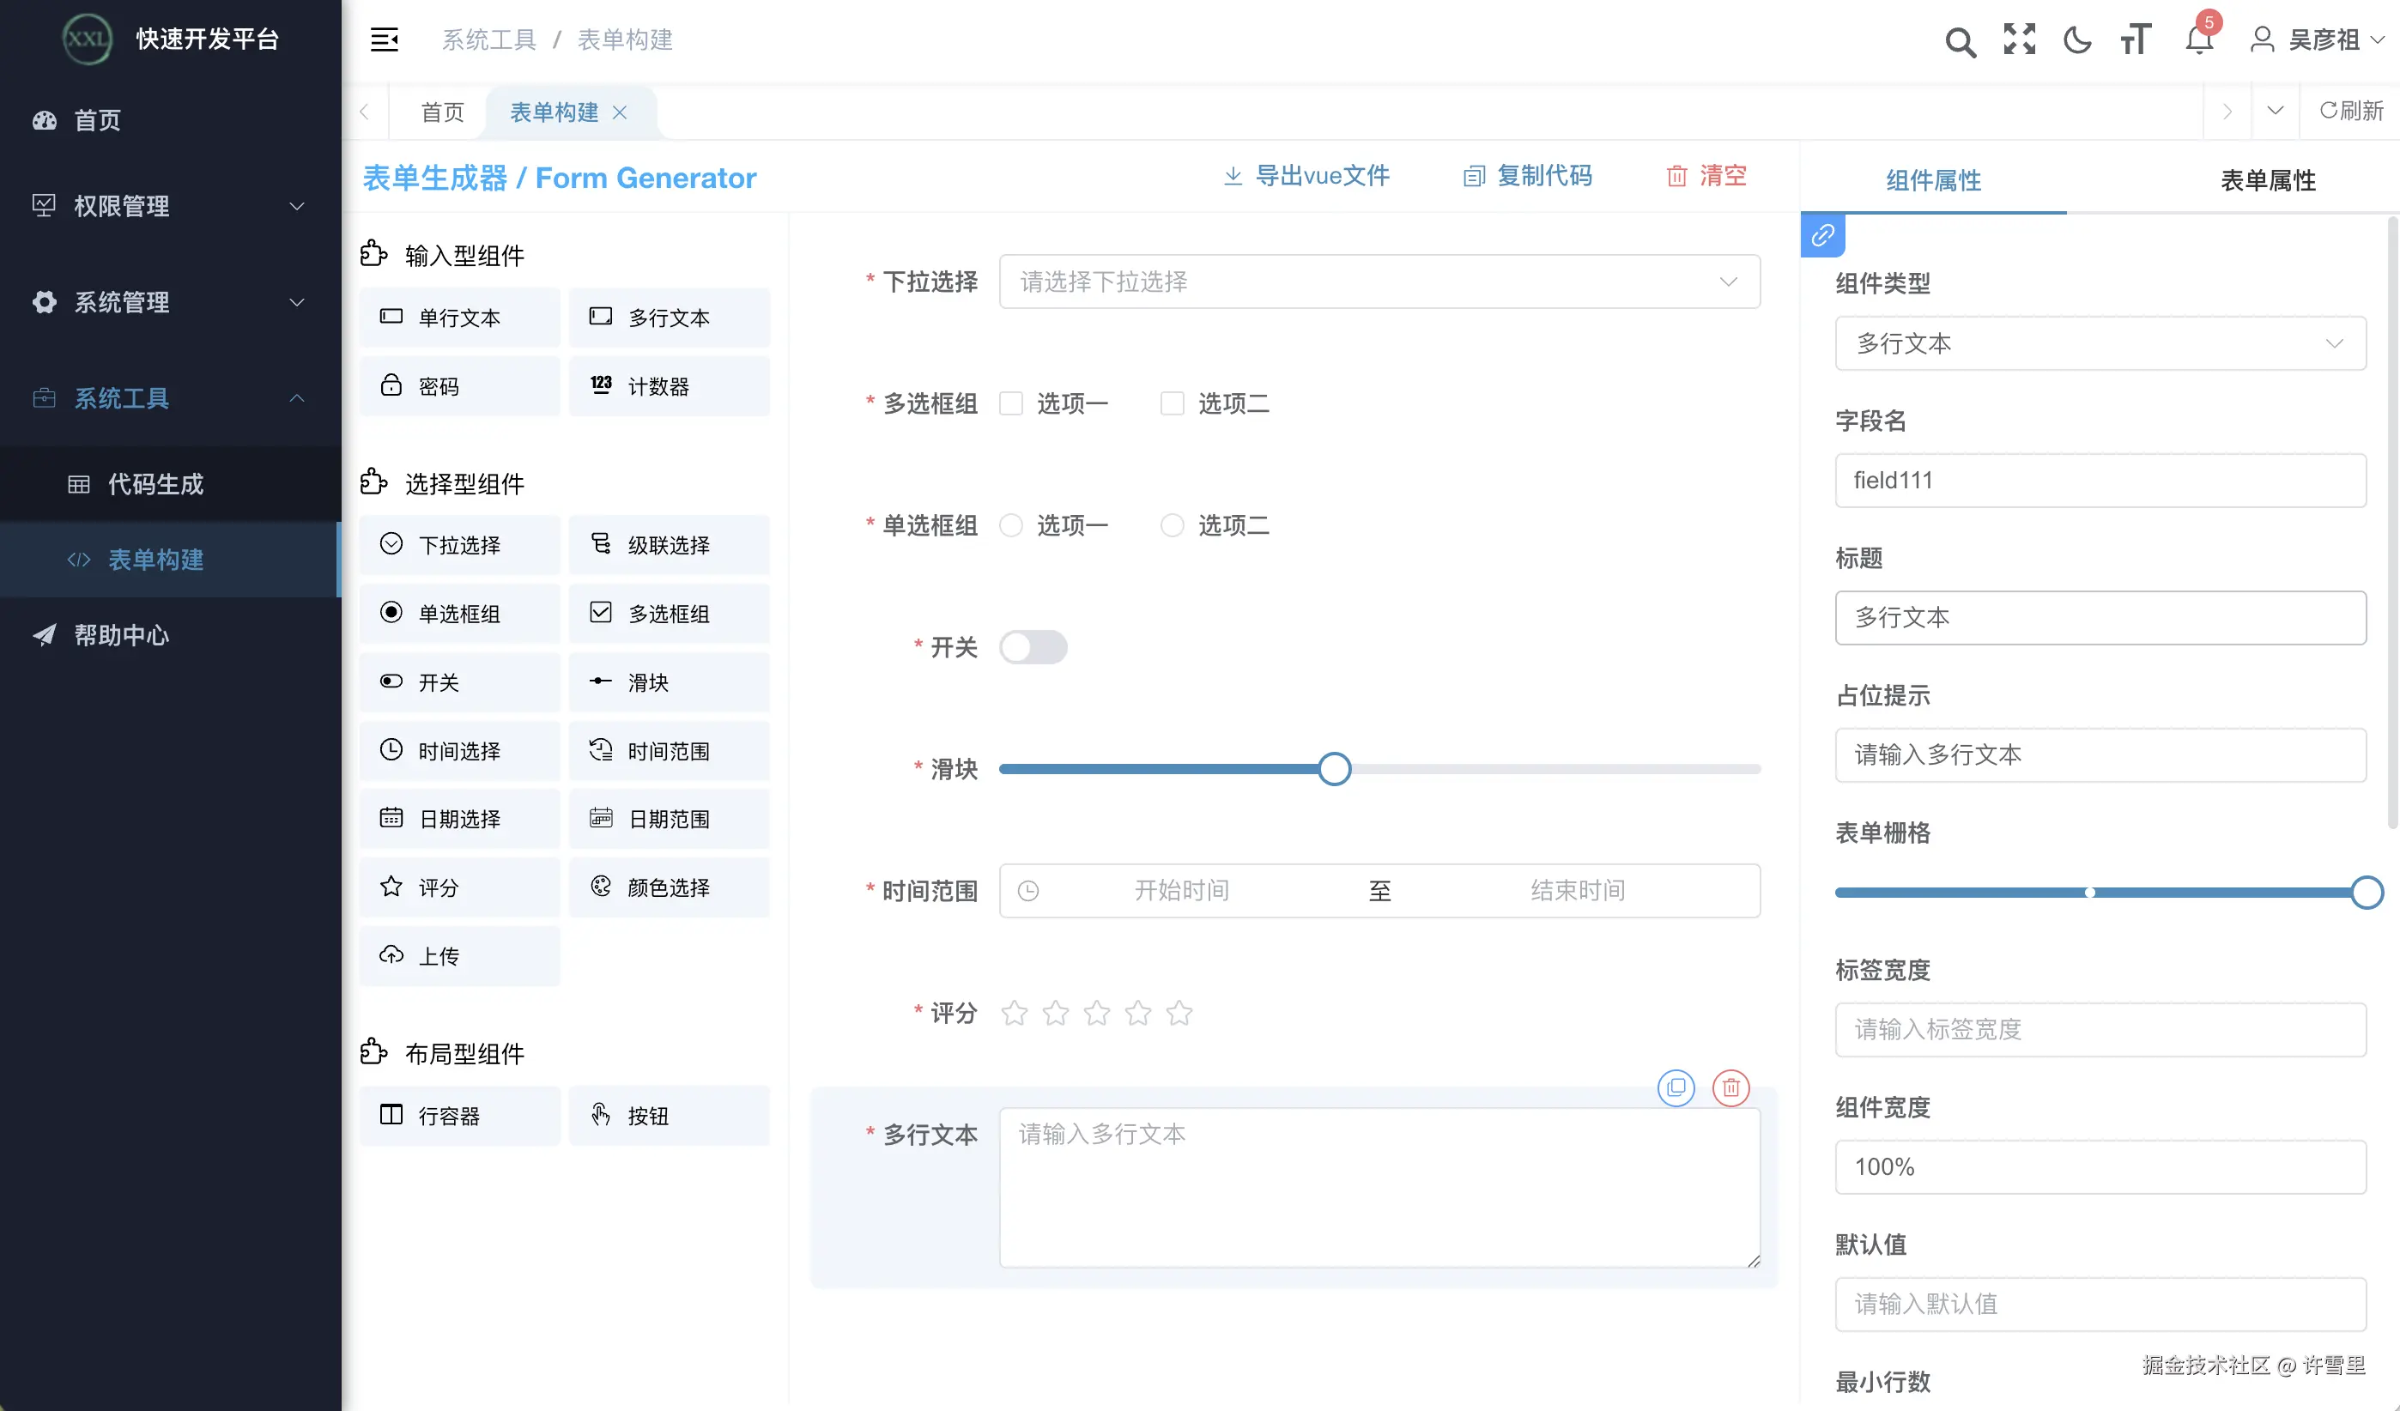Close the 表单构建 tab
Screen dimensions: 2400x1411
(x=620, y=112)
